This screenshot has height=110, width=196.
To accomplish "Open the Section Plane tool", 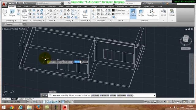I will pyautogui.click(x=85, y=14).
